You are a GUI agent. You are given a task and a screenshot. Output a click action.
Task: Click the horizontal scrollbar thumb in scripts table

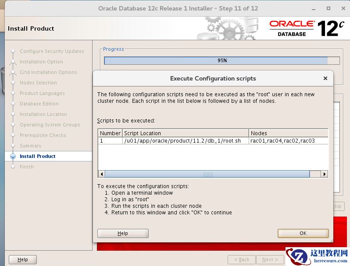pos(207,174)
